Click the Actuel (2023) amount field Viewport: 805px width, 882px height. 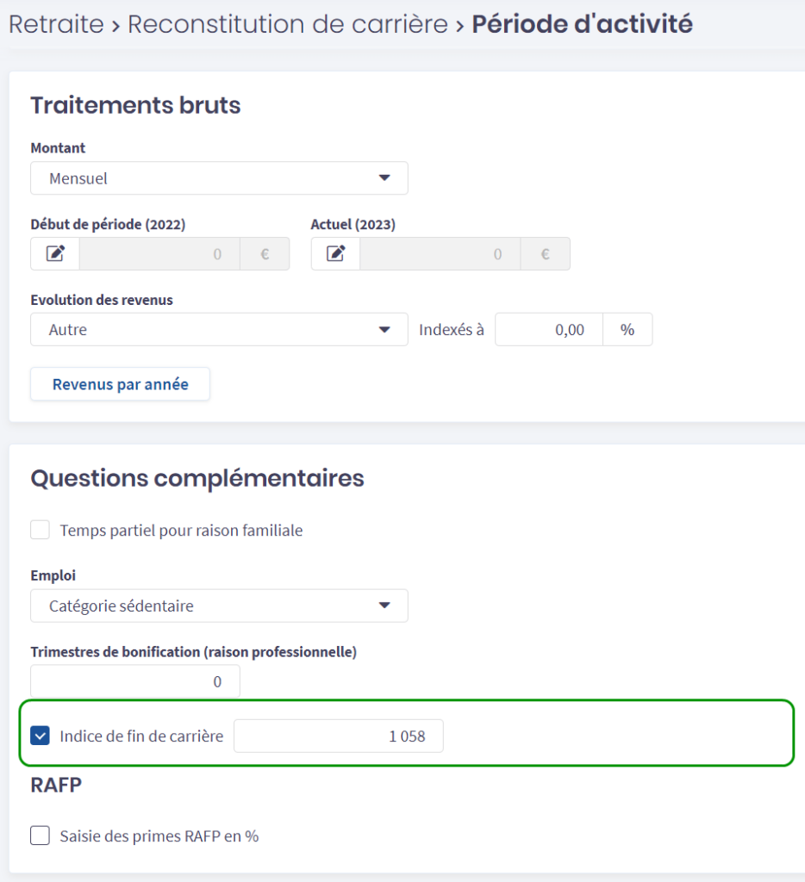point(440,254)
